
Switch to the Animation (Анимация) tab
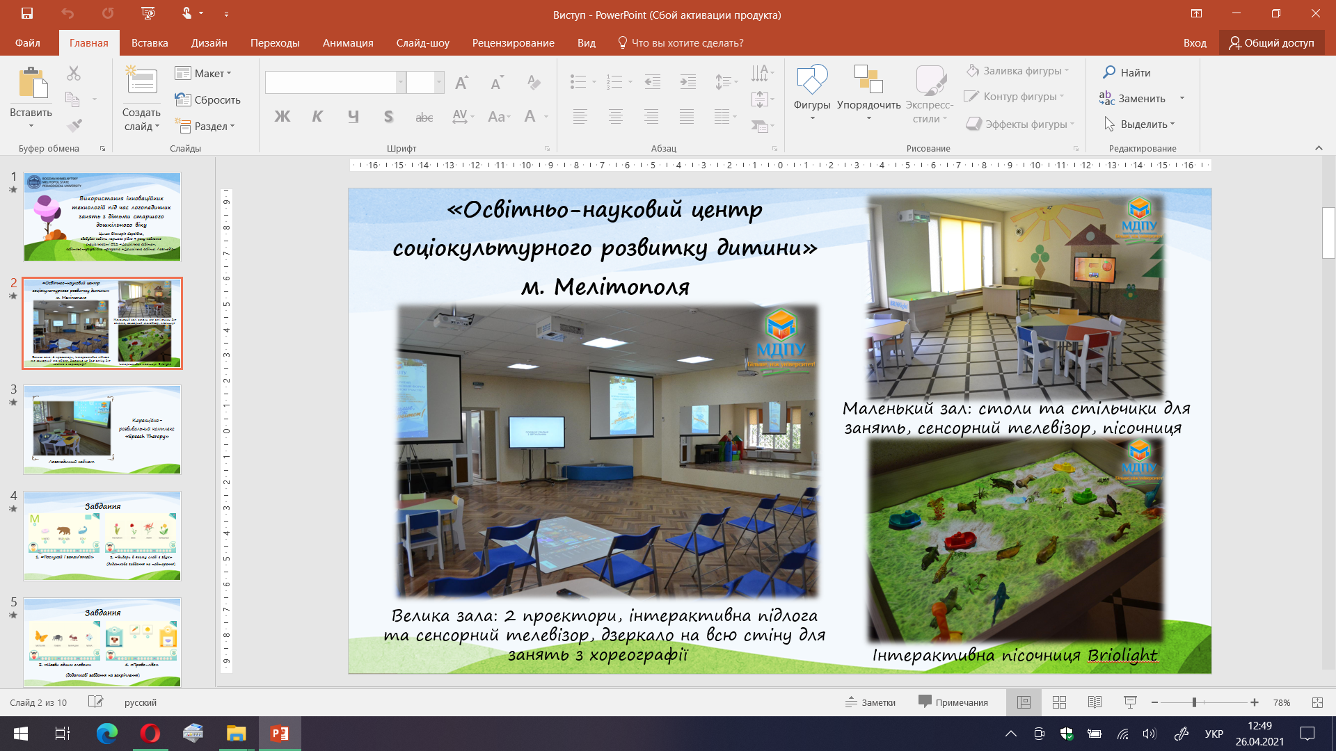click(347, 43)
